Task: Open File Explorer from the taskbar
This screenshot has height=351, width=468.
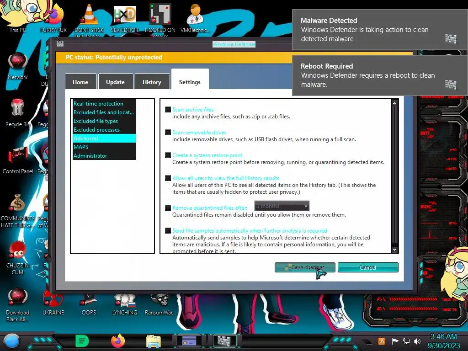Action: 154,341
